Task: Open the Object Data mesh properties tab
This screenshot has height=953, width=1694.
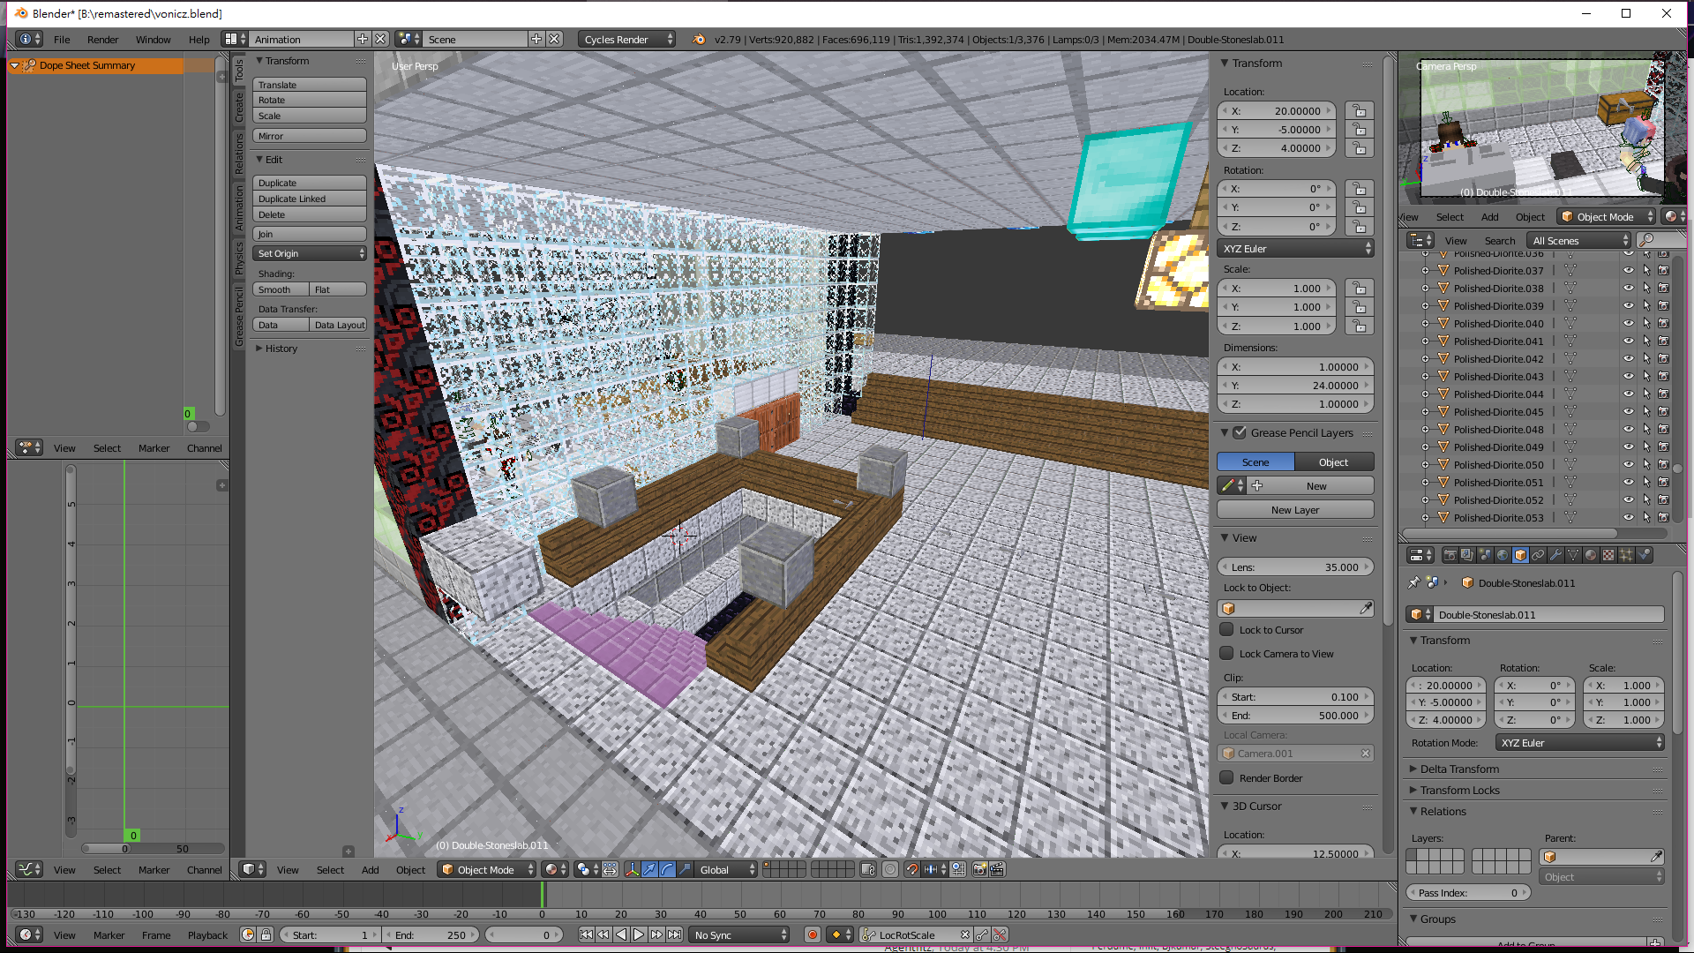Action: pyautogui.click(x=1573, y=555)
